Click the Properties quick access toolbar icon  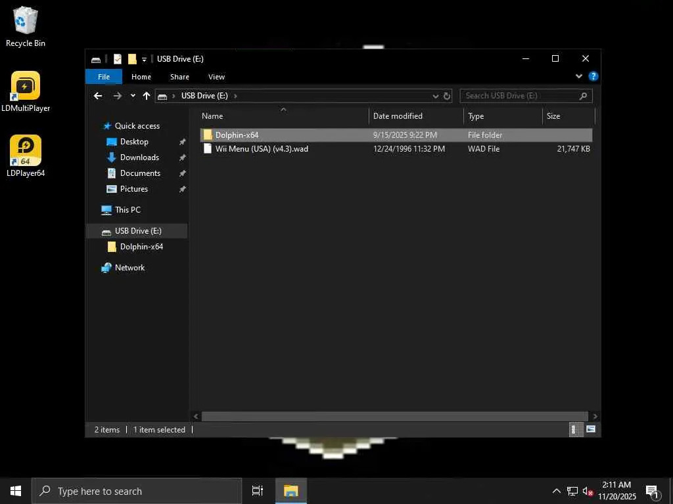(x=117, y=59)
